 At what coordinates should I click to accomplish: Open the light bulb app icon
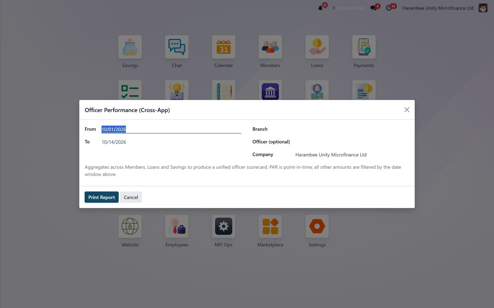[x=177, y=90]
